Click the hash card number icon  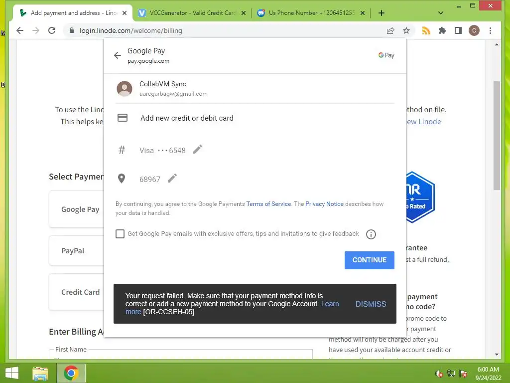[x=122, y=150]
